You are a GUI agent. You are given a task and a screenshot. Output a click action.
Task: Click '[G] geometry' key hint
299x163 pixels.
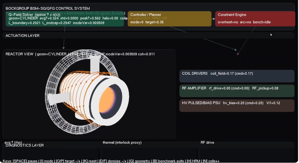click(x=140, y=161)
